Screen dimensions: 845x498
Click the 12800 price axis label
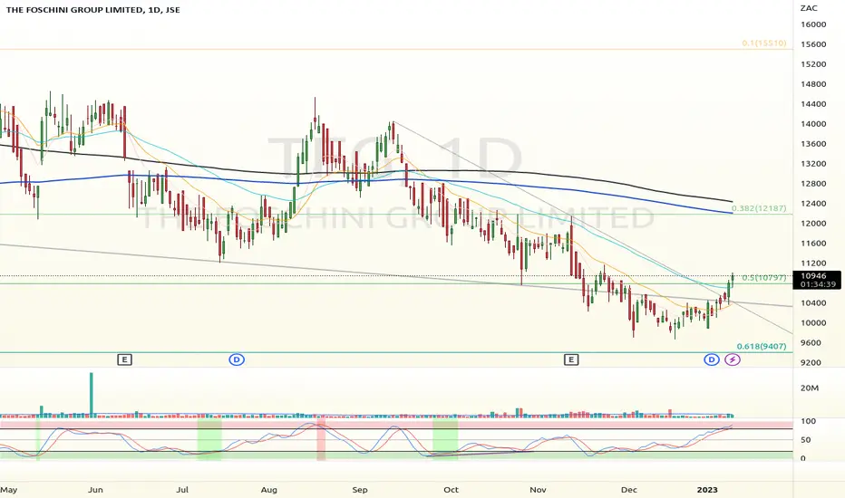point(813,184)
